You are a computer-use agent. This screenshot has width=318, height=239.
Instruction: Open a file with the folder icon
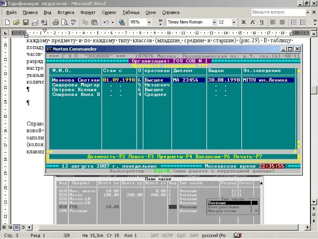[16, 22]
